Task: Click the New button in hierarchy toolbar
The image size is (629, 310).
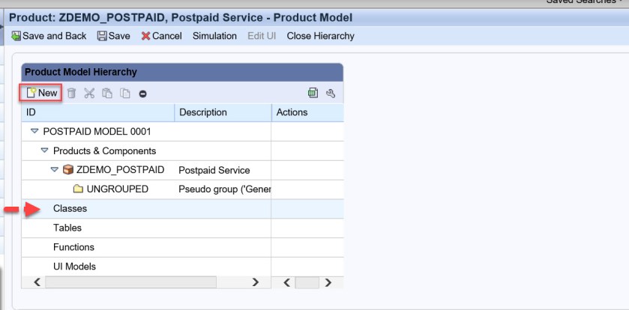Action: tap(41, 93)
